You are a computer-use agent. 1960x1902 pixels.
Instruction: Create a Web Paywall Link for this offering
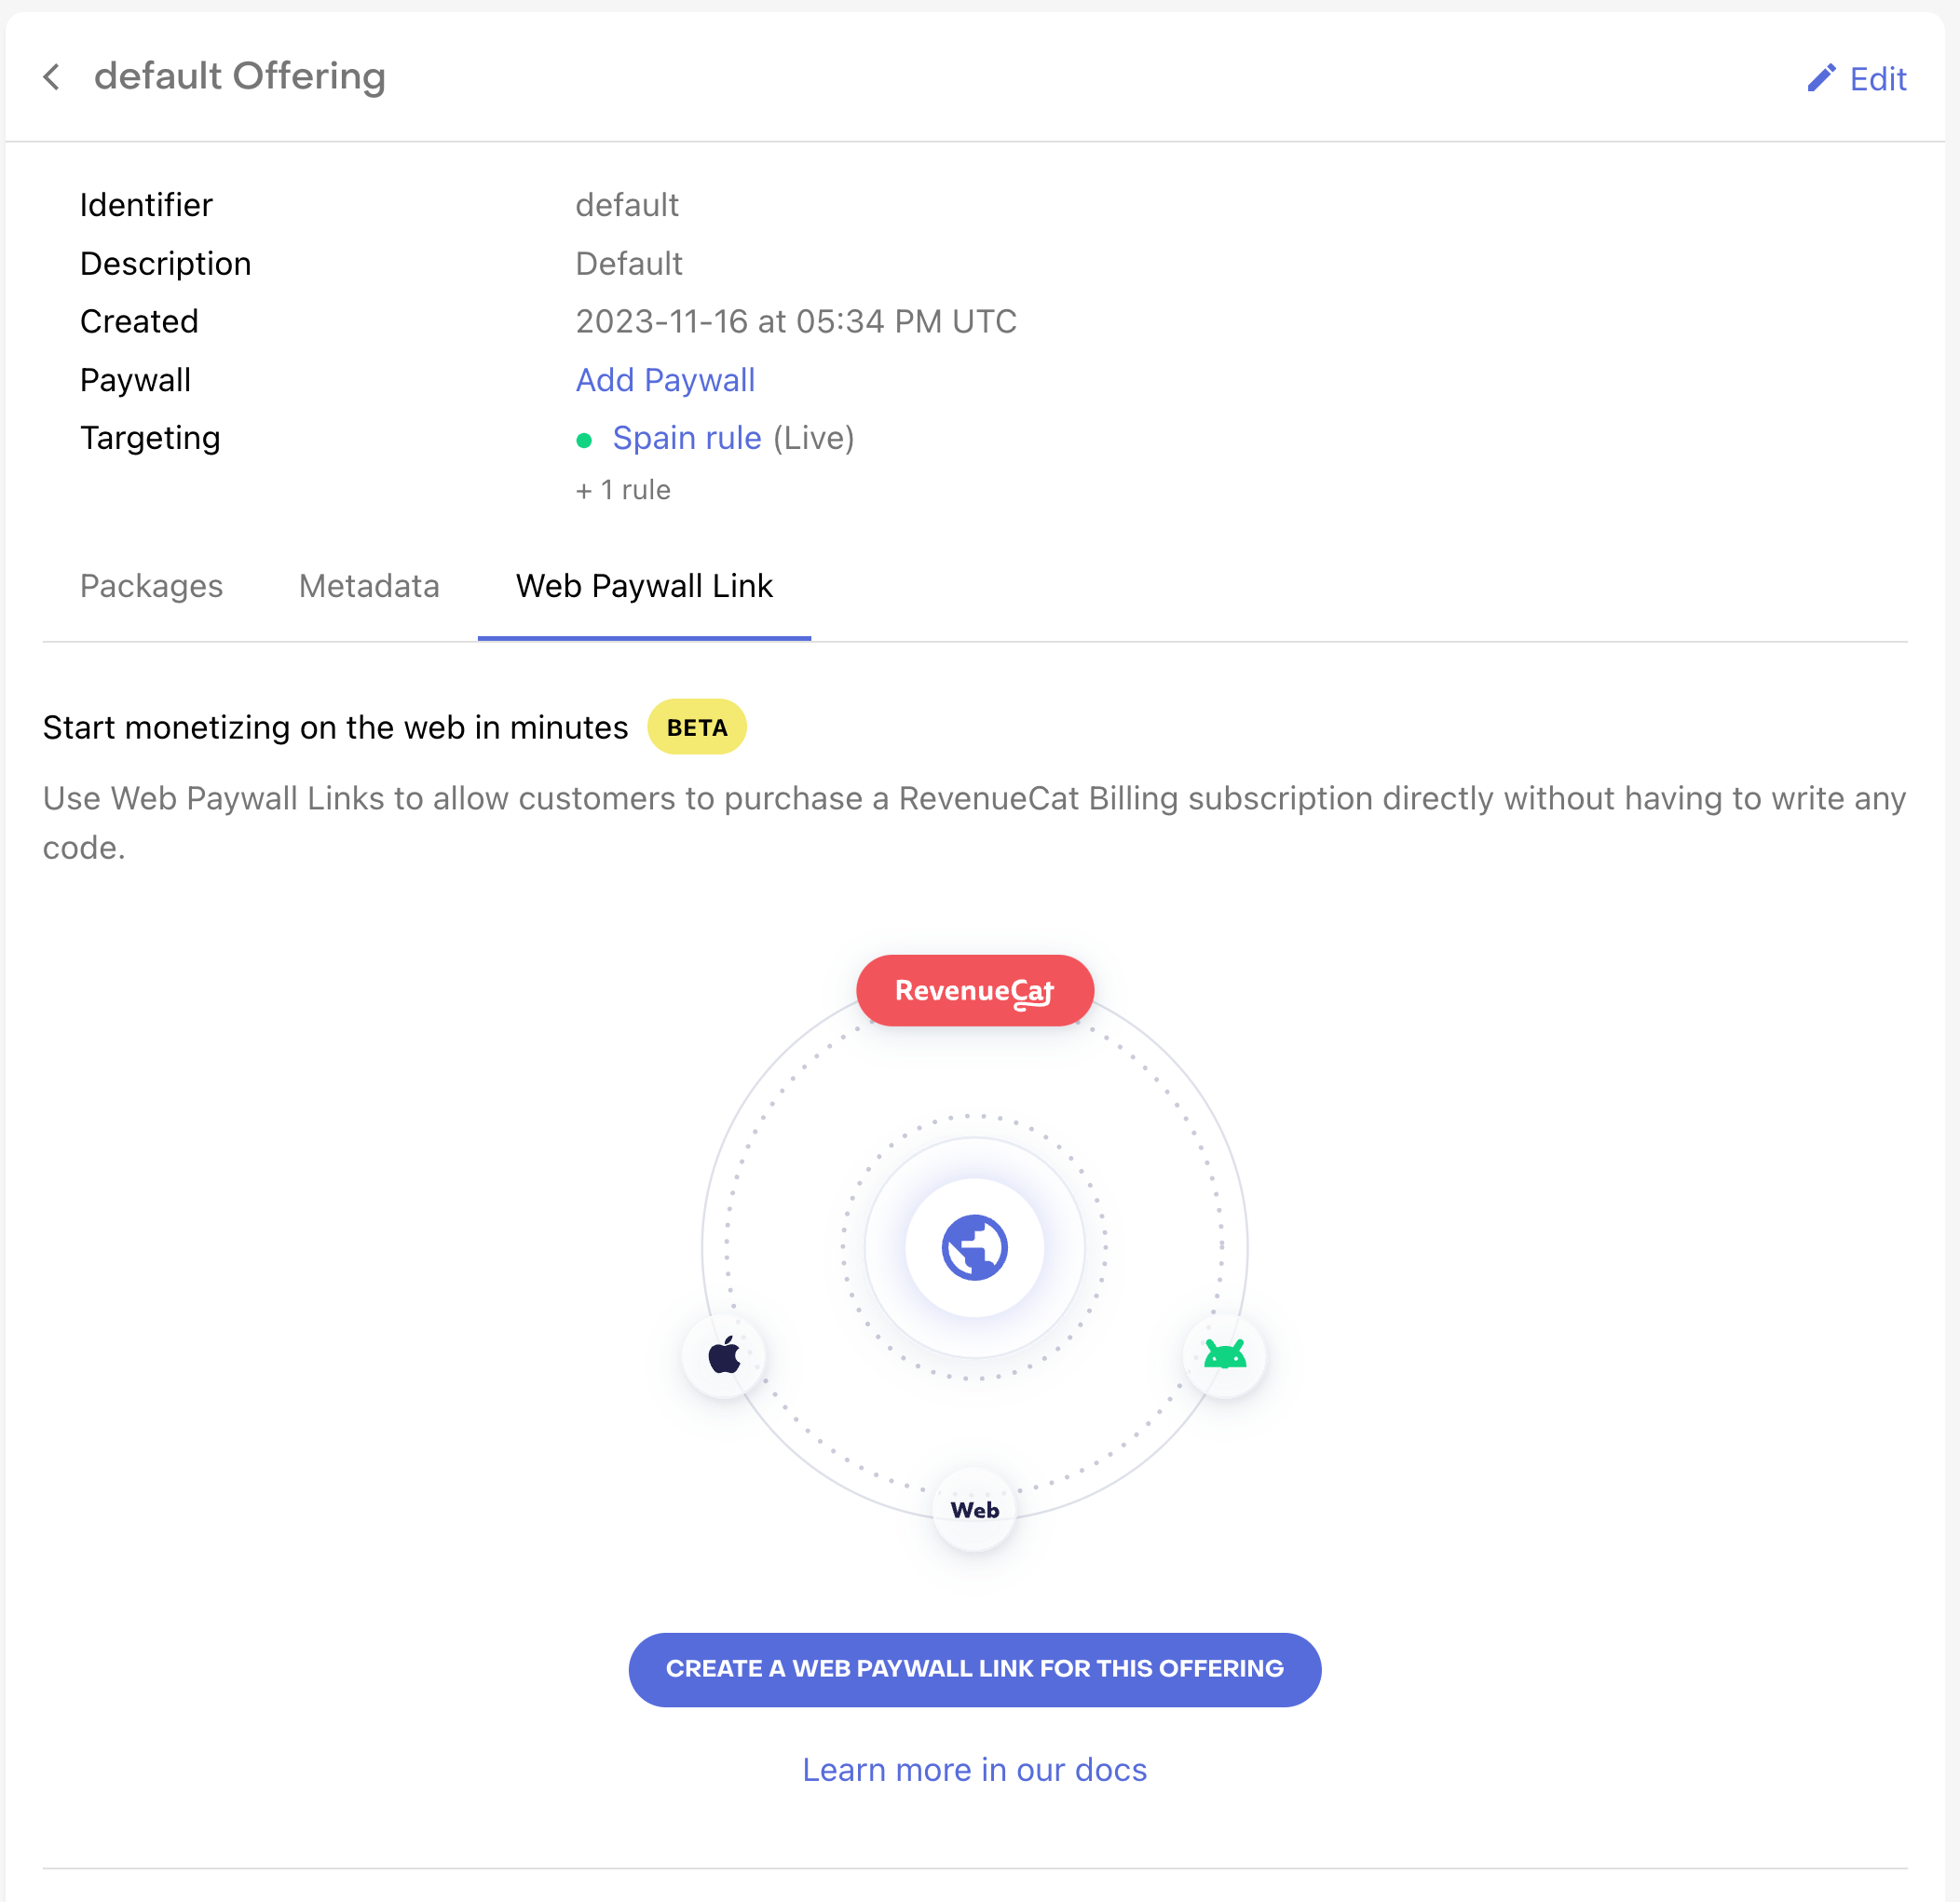[975, 1669]
